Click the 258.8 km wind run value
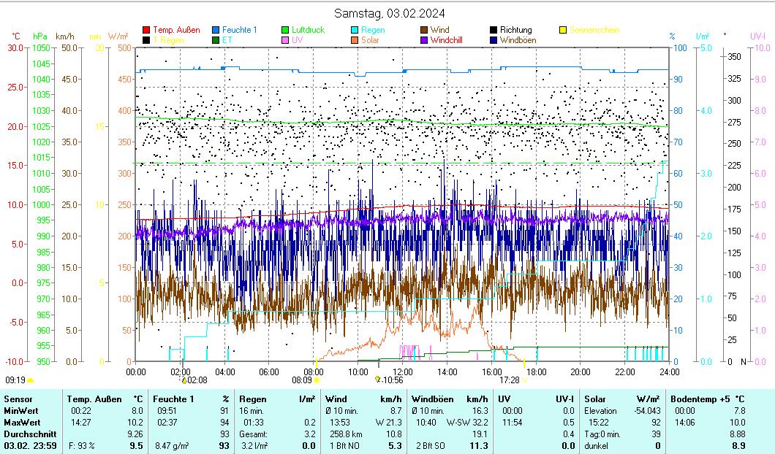Screen dimensions: 775x454 [x=347, y=434]
